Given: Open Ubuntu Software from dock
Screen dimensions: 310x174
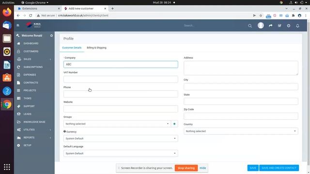Looking at the screenshot, I should pyautogui.click(x=7, y=78).
